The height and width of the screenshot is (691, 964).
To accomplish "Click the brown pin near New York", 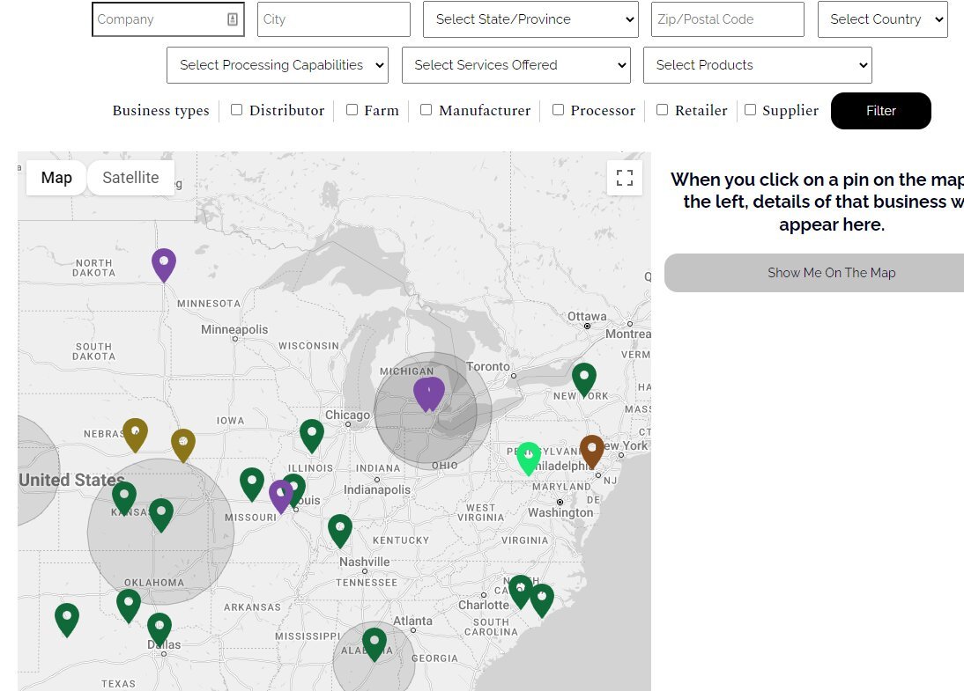I will pos(592,450).
